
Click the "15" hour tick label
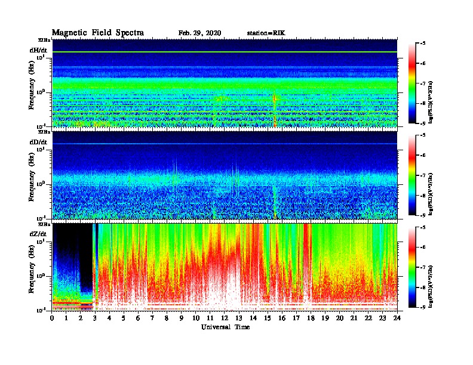tap(268, 318)
